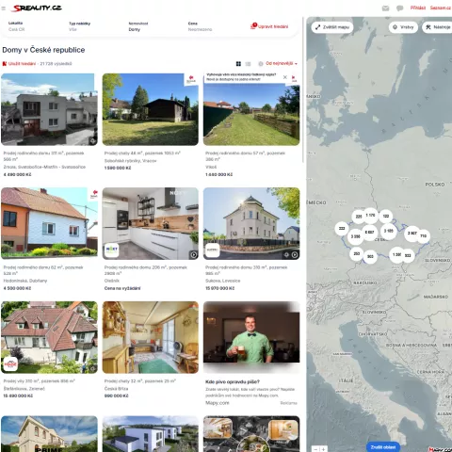This screenshot has width=452, height=452.
Task: Save the Vracov cottage listing to favorites
Action: 191,79
